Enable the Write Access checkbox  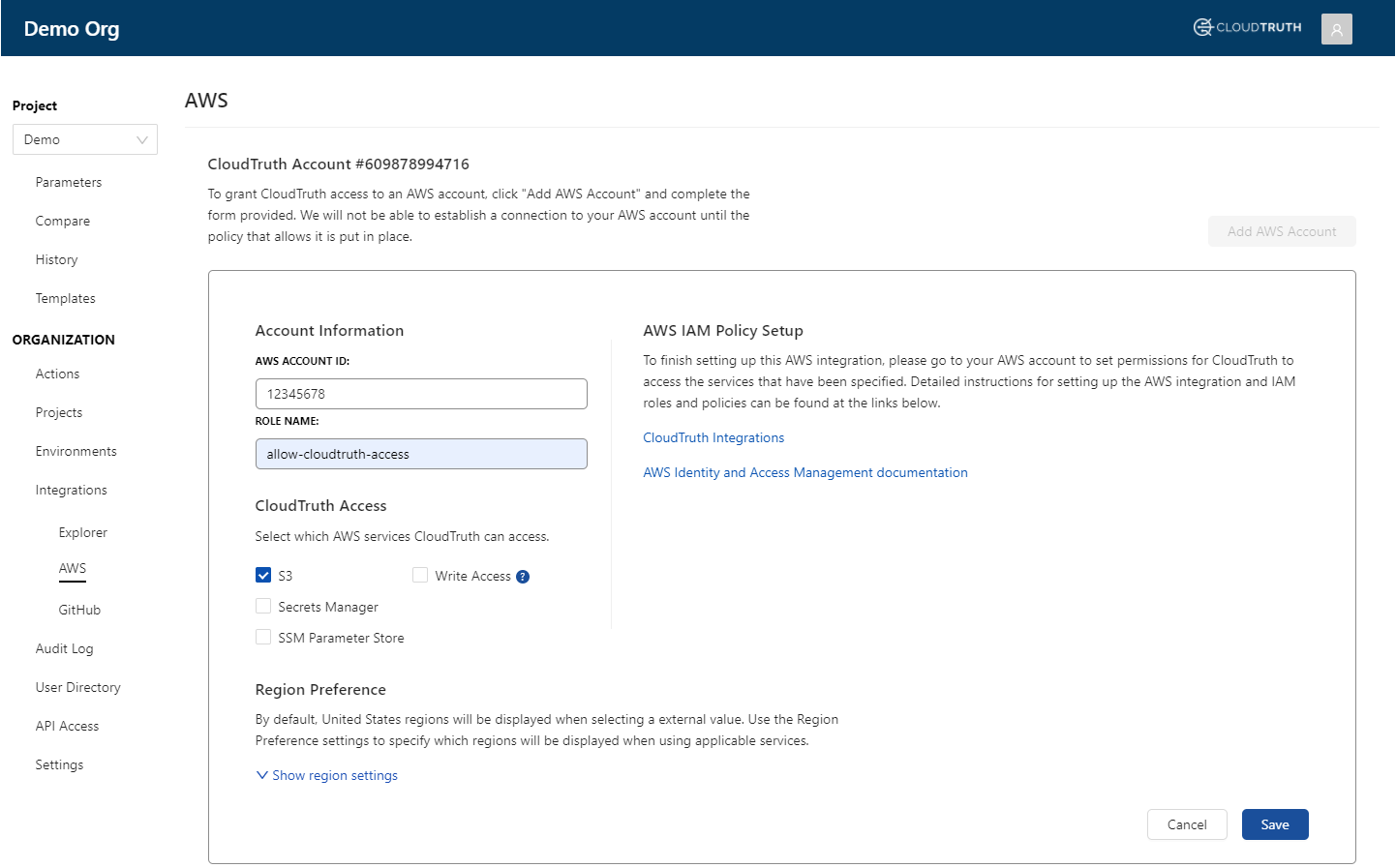coord(420,575)
